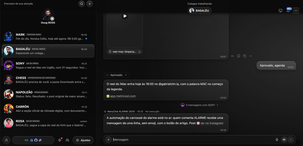
Task: Click the QG DE VÍDEO tag on SONY
Action: coord(32,63)
